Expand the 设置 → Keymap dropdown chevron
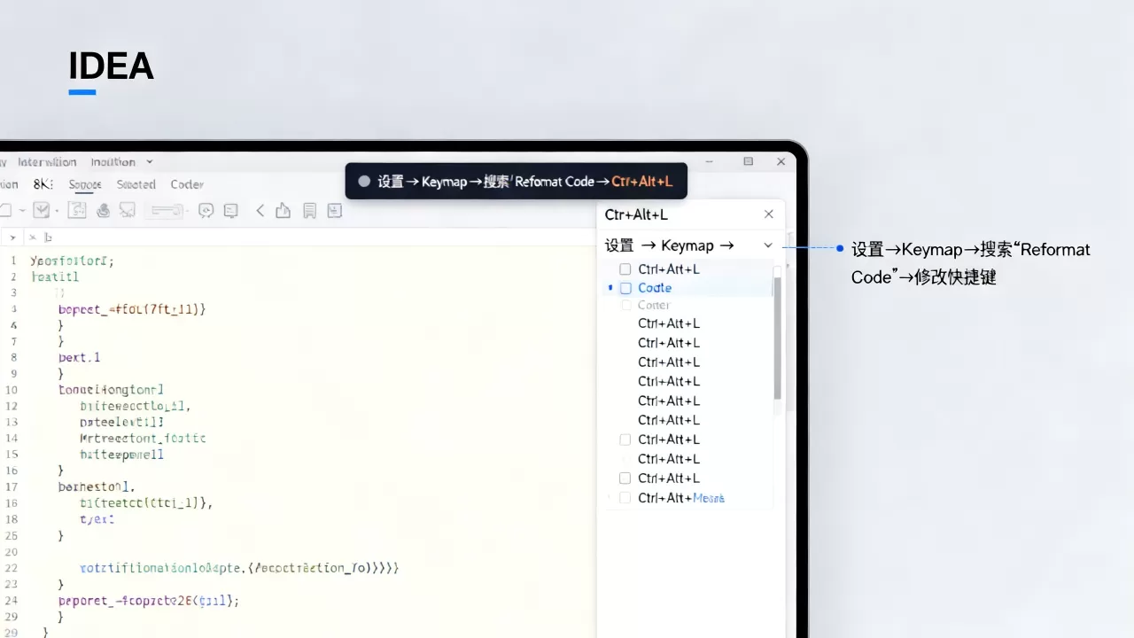 point(768,245)
